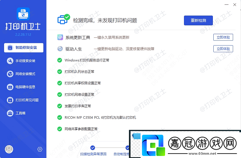Click the text 打印机网络设置正常
This screenshot has width=241, height=158.
click(79, 94)
